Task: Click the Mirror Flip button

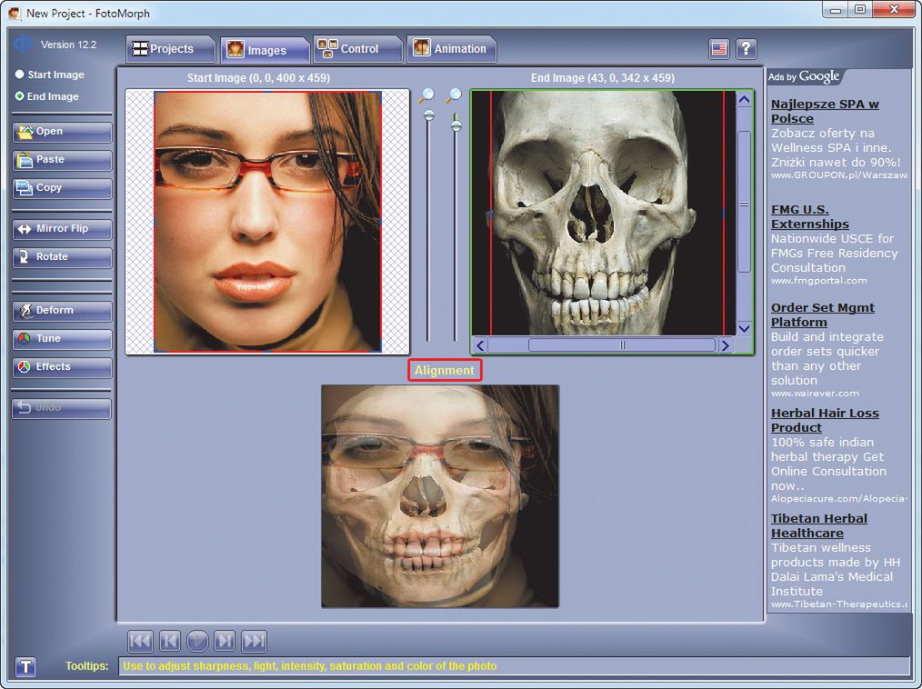Action: [x=62, y=229]
